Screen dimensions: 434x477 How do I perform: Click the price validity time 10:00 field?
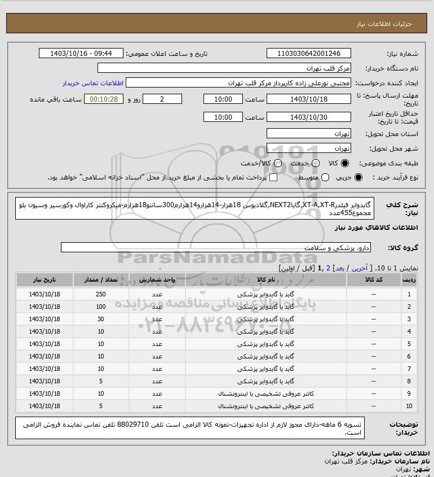coord(223,117)
